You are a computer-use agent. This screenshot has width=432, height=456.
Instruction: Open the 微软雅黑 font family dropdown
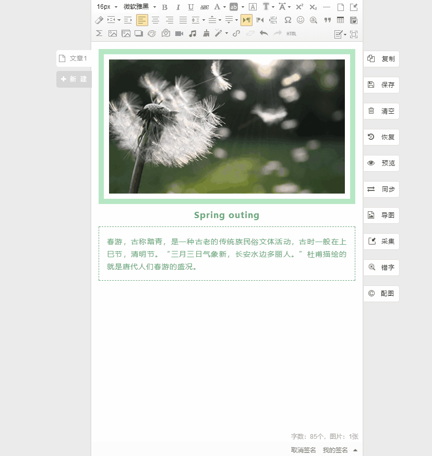pyautogui.click(x=136, y=7)
